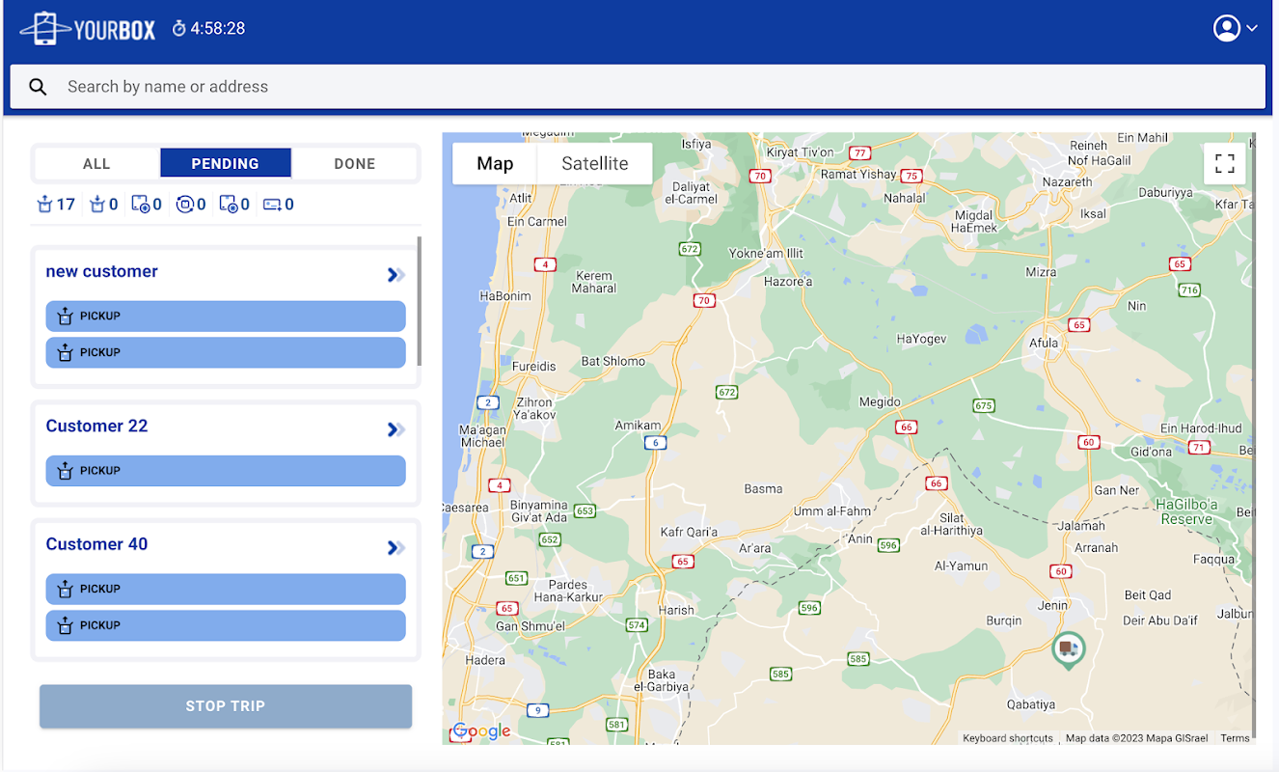Click the trip timer stopwatch icon

(178, 29)
